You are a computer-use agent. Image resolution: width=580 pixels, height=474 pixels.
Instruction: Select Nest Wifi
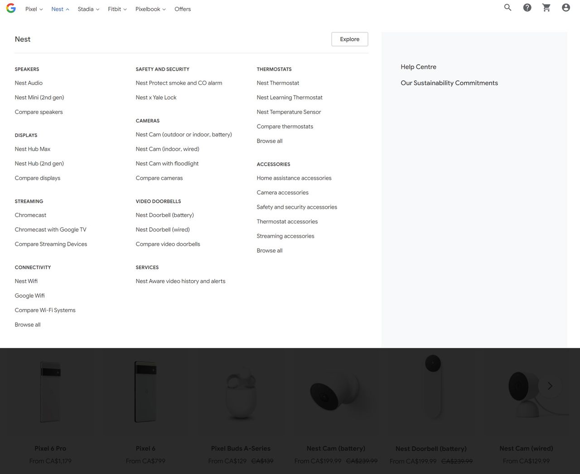coord(26,281)
